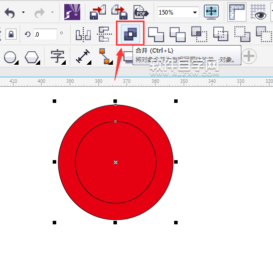The height and width of the screenshot is (267, 273).
Task: Select the red filled circle on canvas
Action: click(115, 162)
